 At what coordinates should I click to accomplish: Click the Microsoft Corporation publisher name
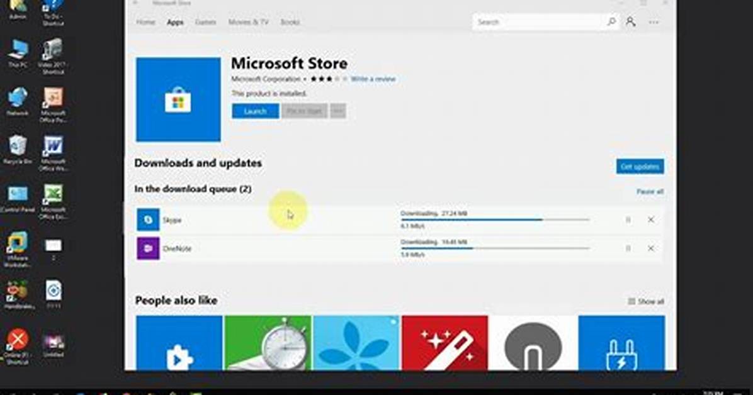click(x=266, y=79)
